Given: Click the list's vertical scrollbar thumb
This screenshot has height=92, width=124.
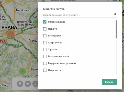Looking at the screenshot, I should click(116, 29).
